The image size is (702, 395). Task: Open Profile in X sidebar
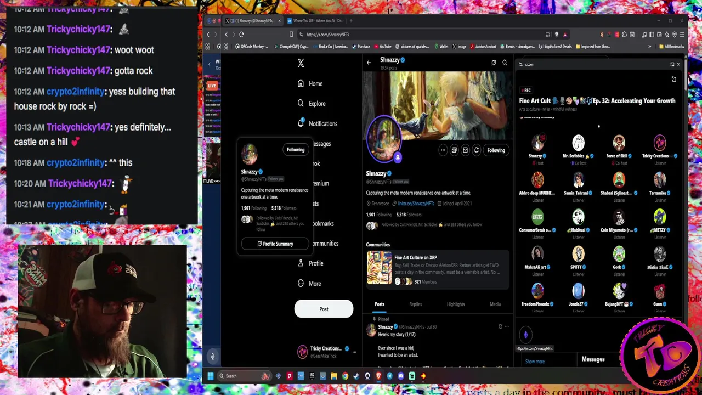(x=310, y=263)
